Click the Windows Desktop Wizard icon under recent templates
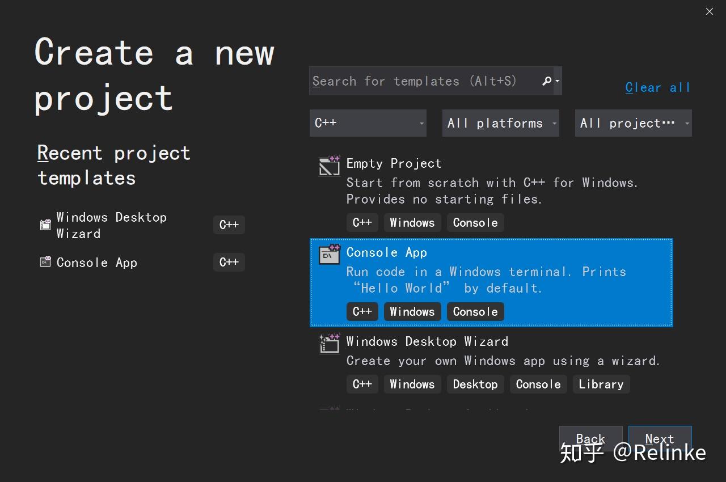This screenshot has height=482, width=726. (45, 225)
